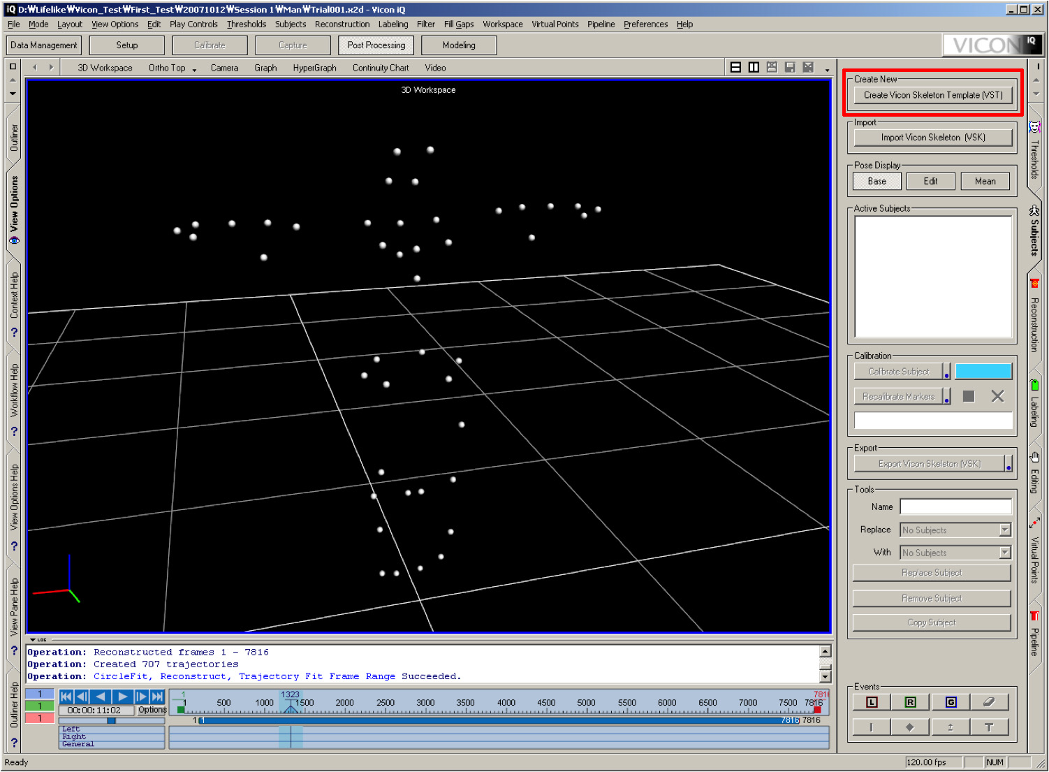Click the cyan calibration color swatch

click(983, 371)
